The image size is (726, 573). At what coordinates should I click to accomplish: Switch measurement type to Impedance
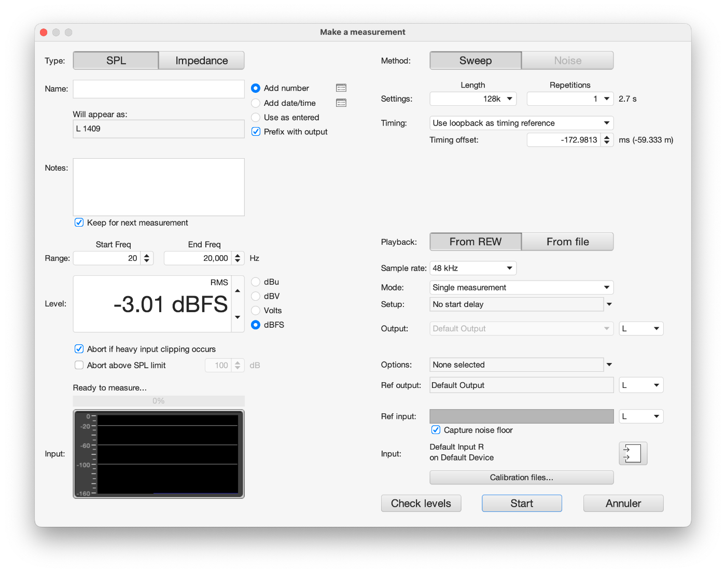click(x=202, y=60)
